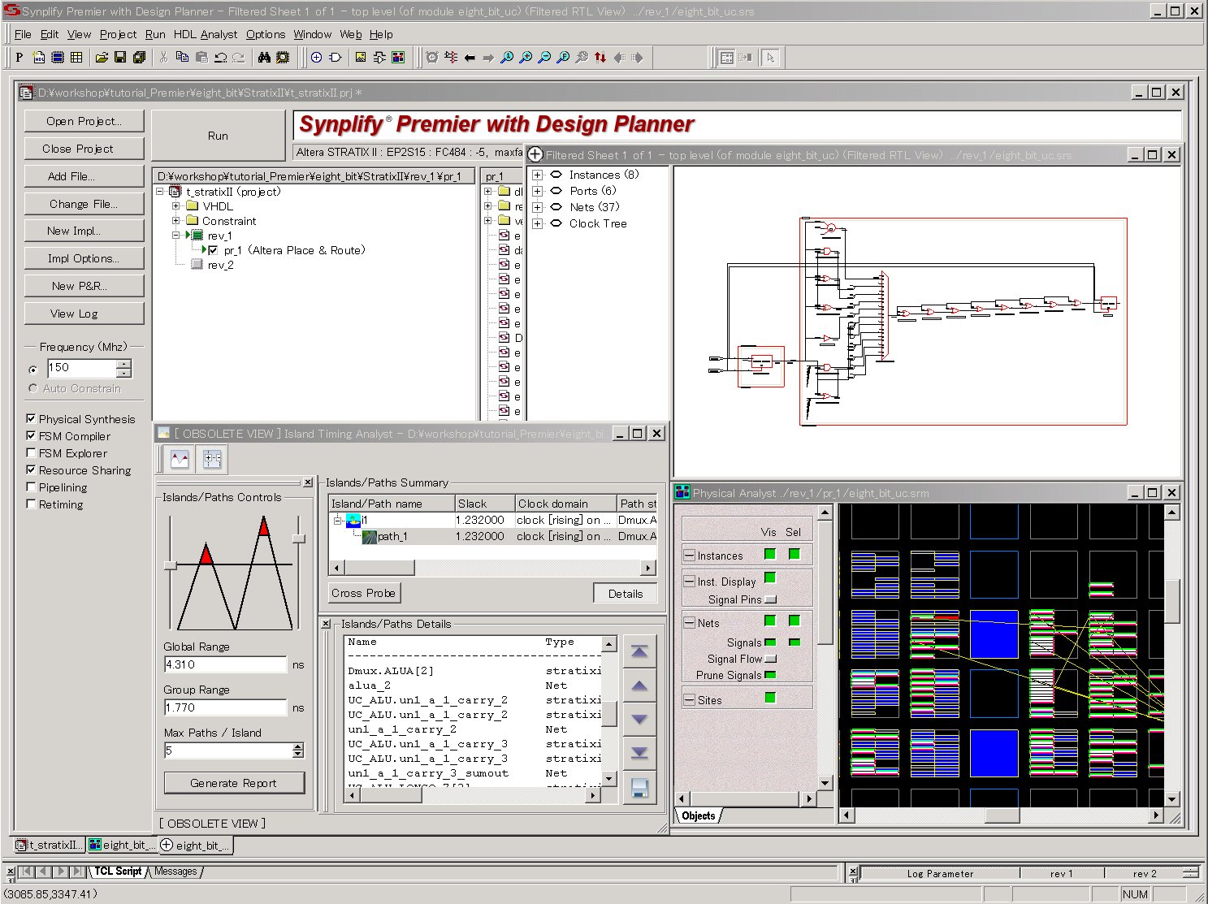
Task: Open the Project menu
Action: pos(119,34)
